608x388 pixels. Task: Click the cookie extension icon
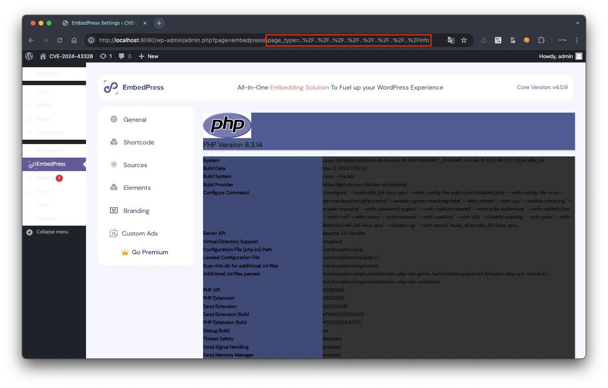(527, 40)
